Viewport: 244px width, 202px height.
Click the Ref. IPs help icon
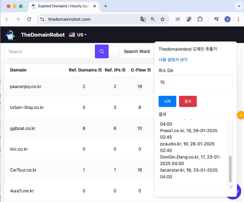[x=124, y=70]
